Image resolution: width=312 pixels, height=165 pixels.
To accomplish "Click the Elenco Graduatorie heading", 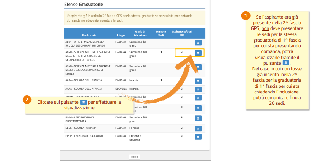I will pyautogui.click(x=84, y=4).
